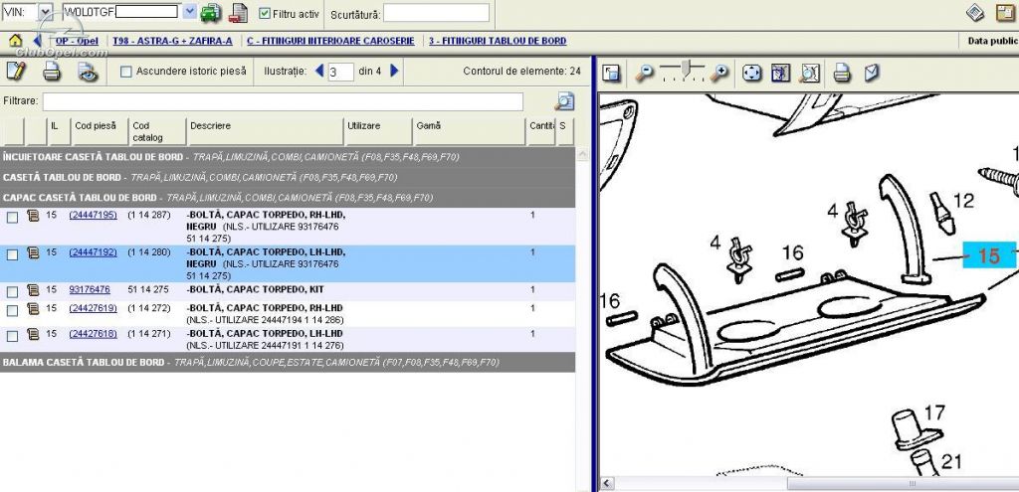
Task: Open notes icon for part 93176476
Action: [33, 290]
